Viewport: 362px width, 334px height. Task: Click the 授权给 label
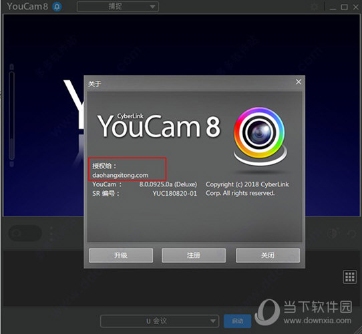point(104,166)
